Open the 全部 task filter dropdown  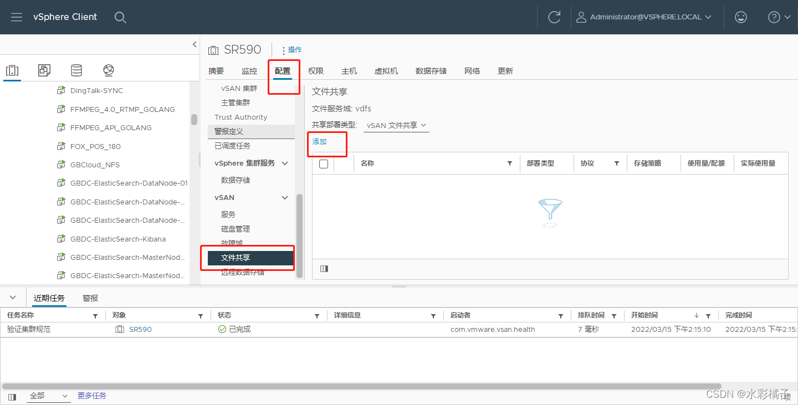click(x=49, y=396)
